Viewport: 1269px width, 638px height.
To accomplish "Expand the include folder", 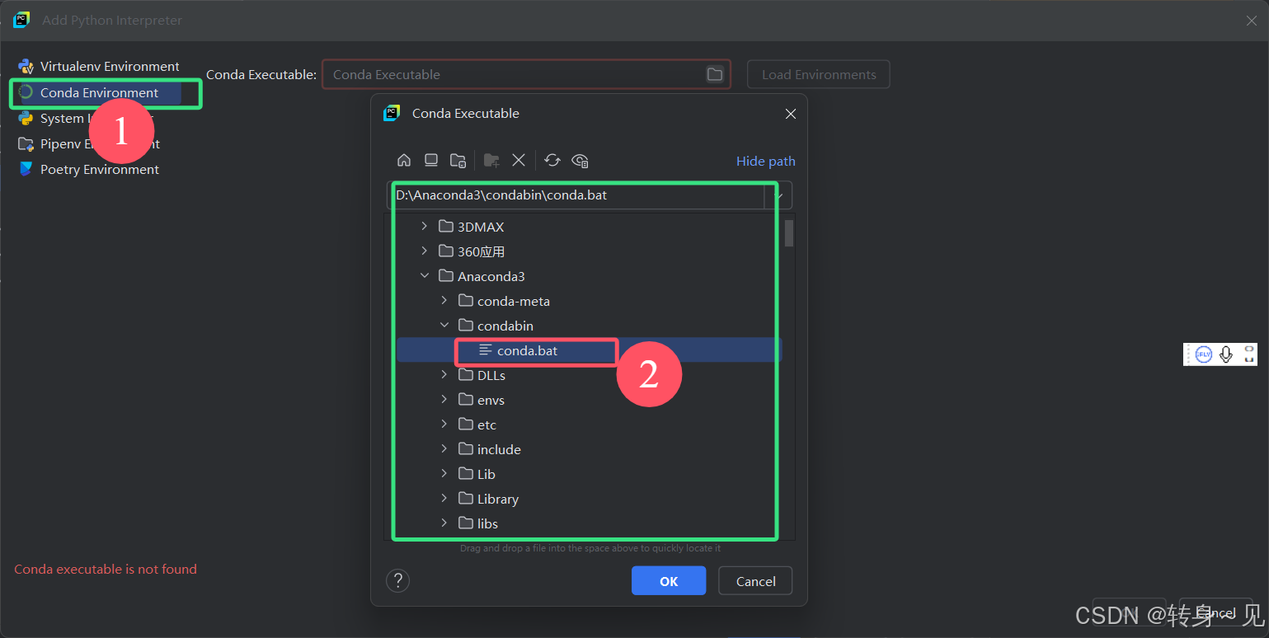I will (x=444, y=448).
